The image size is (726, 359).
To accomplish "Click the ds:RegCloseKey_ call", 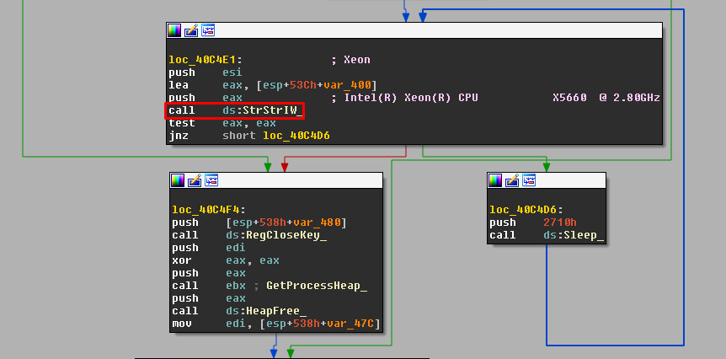I will pyautogui.click(x=276, y=235).
